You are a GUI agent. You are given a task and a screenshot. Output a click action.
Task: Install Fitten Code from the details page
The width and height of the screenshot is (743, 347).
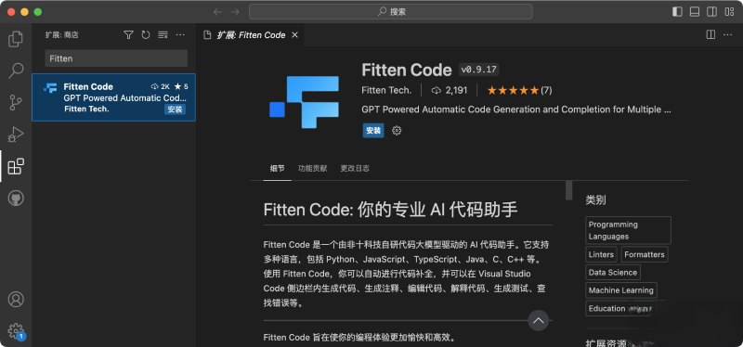373,131
